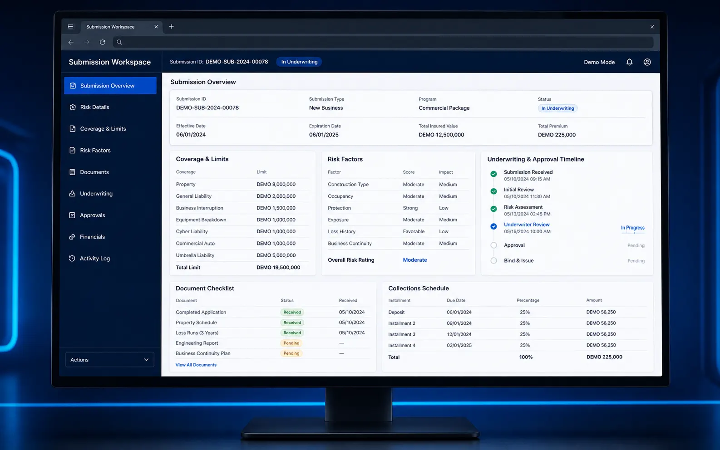The image size is (720, 450).
Task: Open the Documents menu item
Action: pos(110,172)
